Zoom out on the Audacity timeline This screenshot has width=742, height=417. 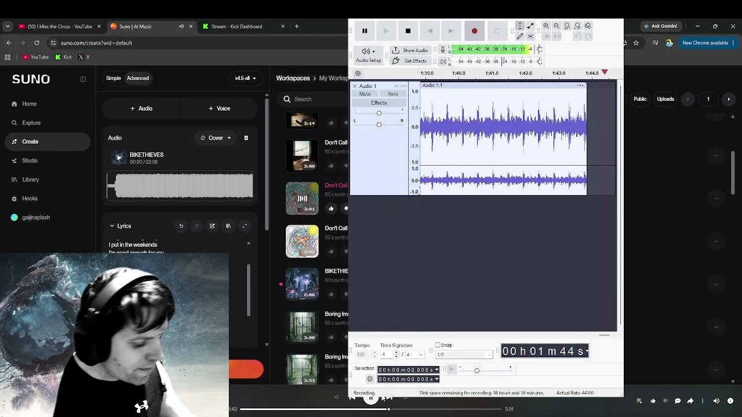[x=556, y=26]
